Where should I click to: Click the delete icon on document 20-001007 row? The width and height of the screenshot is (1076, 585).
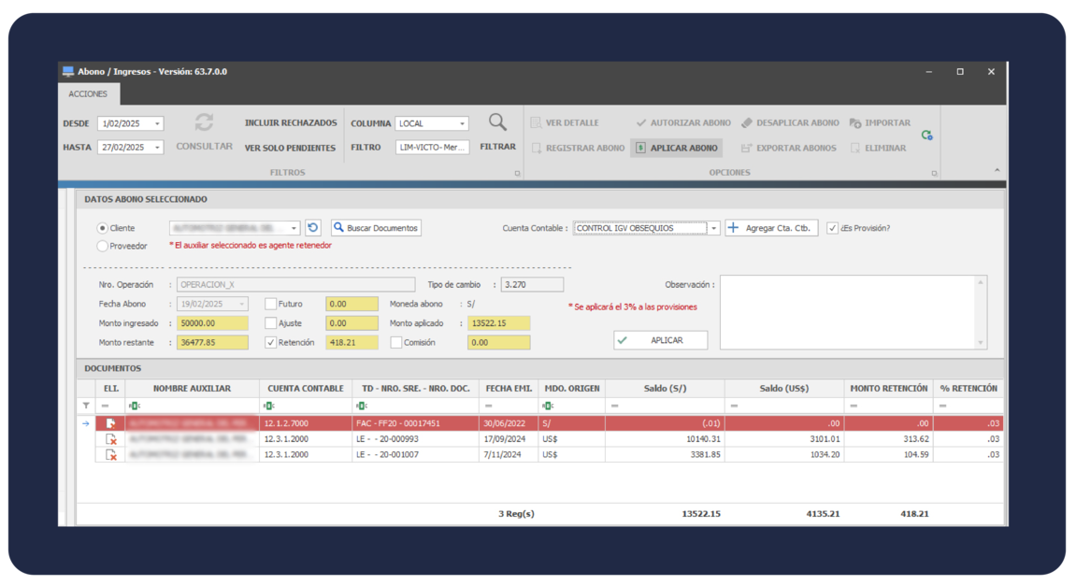111,454
